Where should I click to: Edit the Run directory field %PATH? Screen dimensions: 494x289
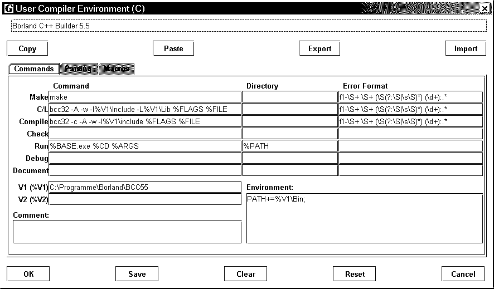[x=290, y=146]
